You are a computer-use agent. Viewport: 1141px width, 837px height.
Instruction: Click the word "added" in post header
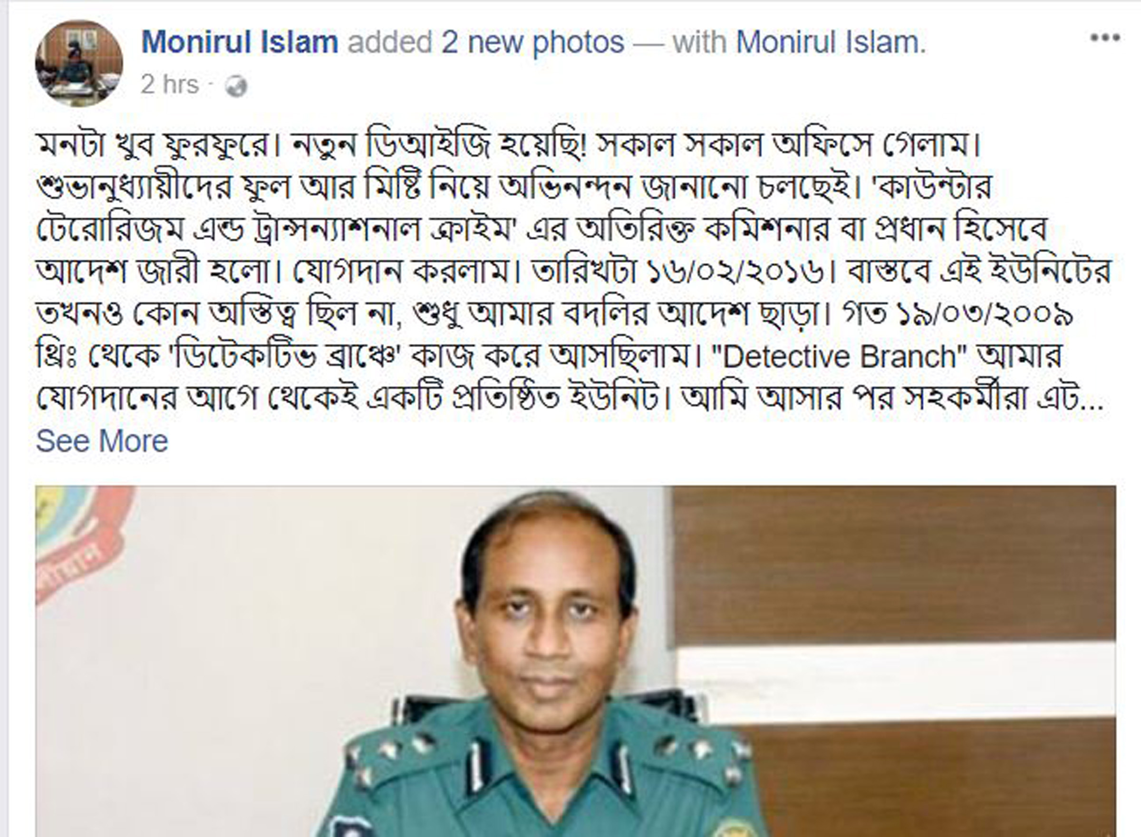pyautogui.click(x=389, y=41)
